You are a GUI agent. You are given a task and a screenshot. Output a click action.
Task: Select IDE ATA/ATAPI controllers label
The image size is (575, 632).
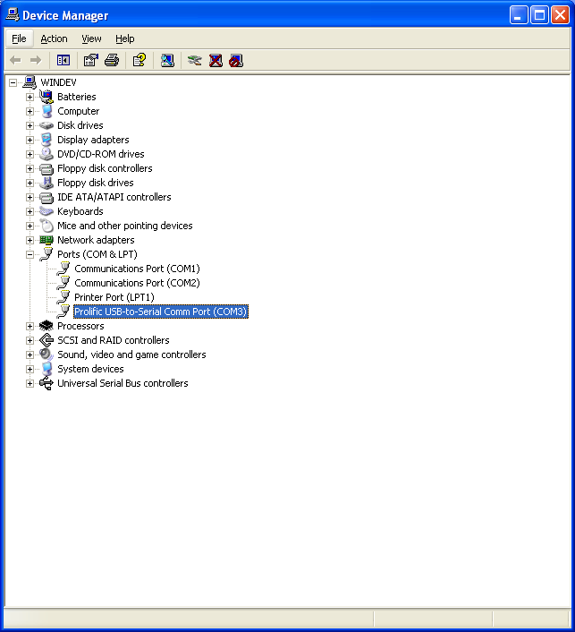114,197
